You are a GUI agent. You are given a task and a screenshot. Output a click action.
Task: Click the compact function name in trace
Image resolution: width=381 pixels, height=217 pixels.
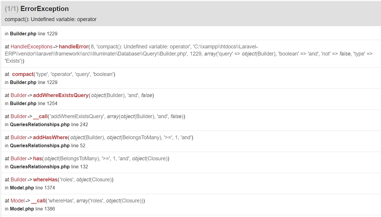[23, 74]
